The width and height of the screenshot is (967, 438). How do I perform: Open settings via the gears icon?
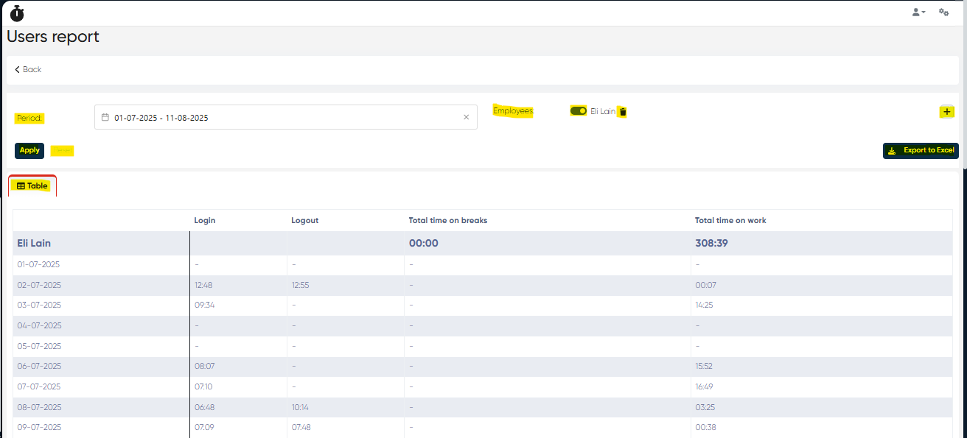pyautogui.click(x=943, y=13)
